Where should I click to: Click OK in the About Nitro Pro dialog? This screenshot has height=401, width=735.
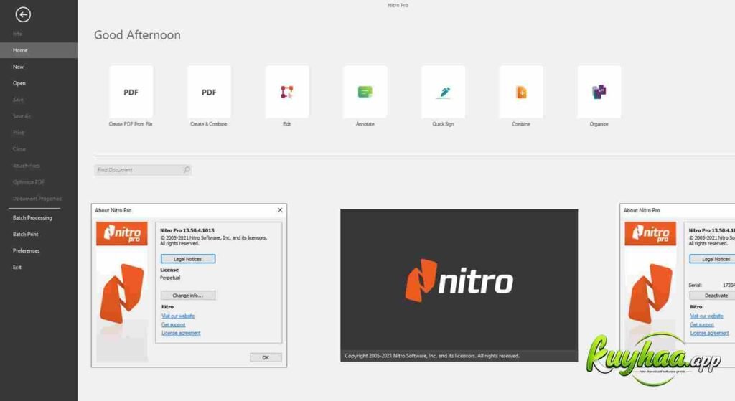[x=266, y=357]
